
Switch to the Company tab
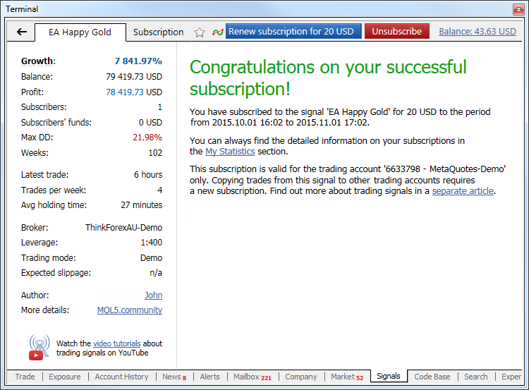click(x=301, y=377)
